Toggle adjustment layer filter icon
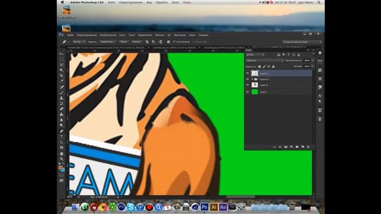Image resolution: width=381 pixels, height=214 pixels. point(283,55)
